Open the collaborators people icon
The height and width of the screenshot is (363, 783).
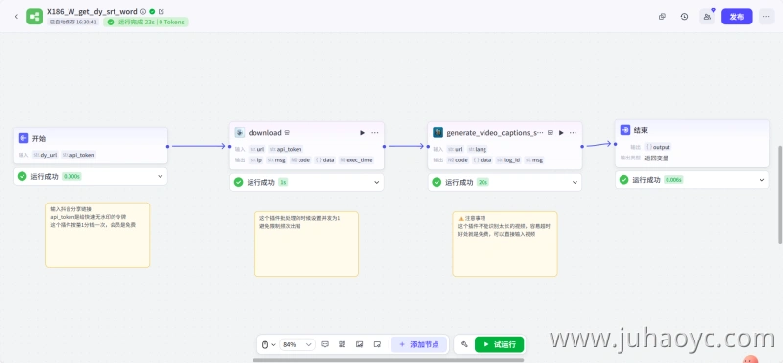coord(707,17)
